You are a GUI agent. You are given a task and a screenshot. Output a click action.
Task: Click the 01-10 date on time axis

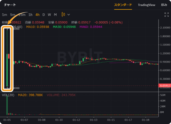point(59,120)
